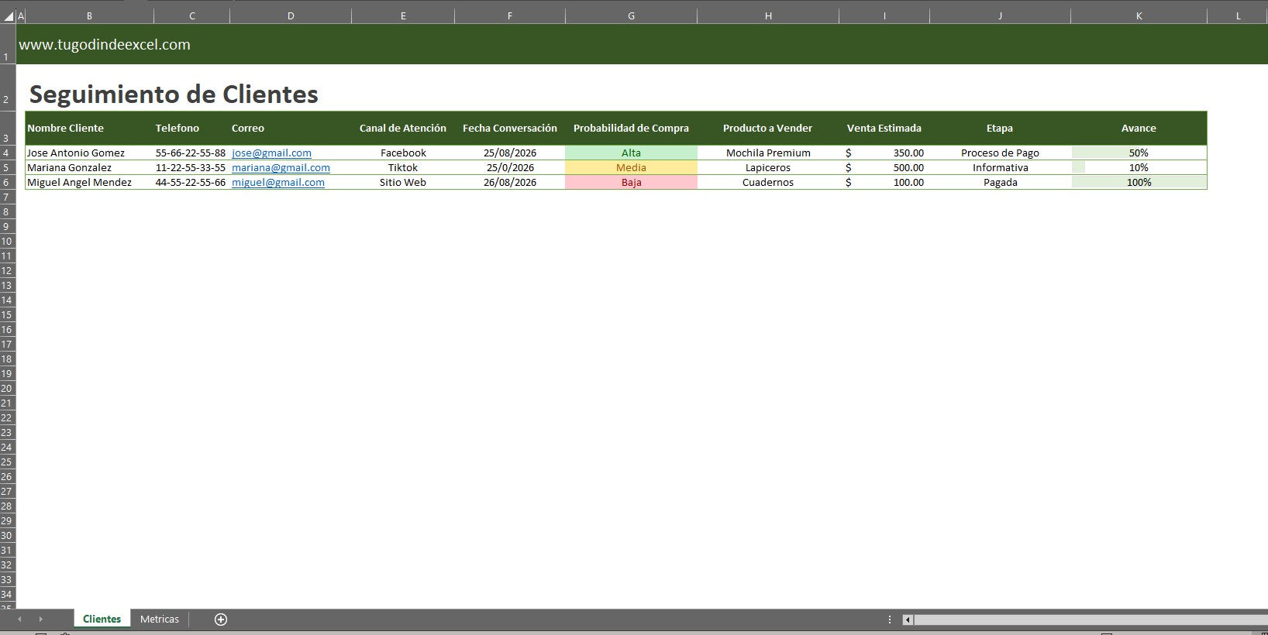The width and height of the screenshot is (1268, 635).
Task: Select column G header
Action: coord(631,15)
